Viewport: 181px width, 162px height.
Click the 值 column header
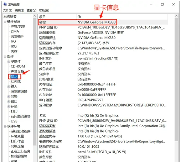[122, 17]
